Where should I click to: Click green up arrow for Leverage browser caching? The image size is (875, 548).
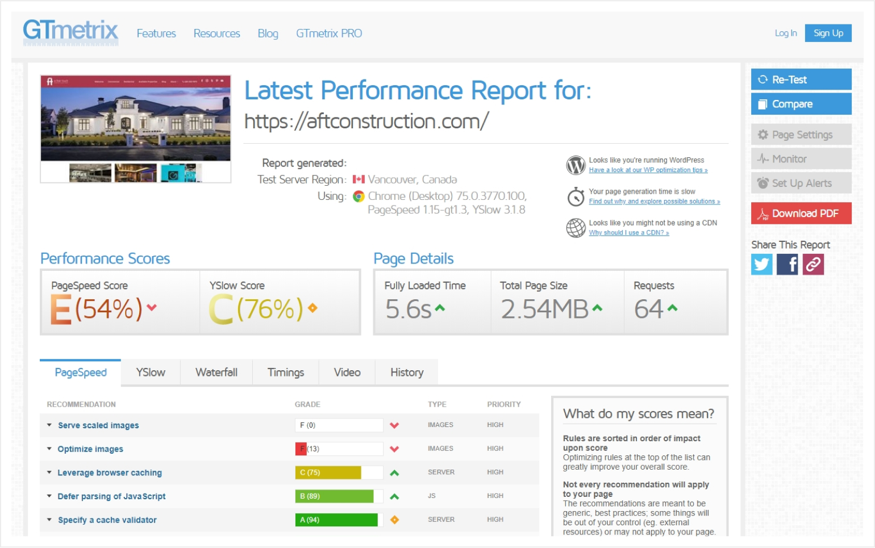394,472
